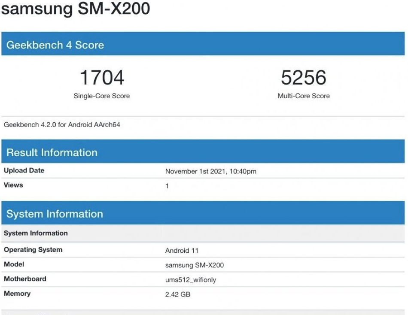Select the November 1st 2021 upload date value

pyautogui.click(x=210, y=172)
